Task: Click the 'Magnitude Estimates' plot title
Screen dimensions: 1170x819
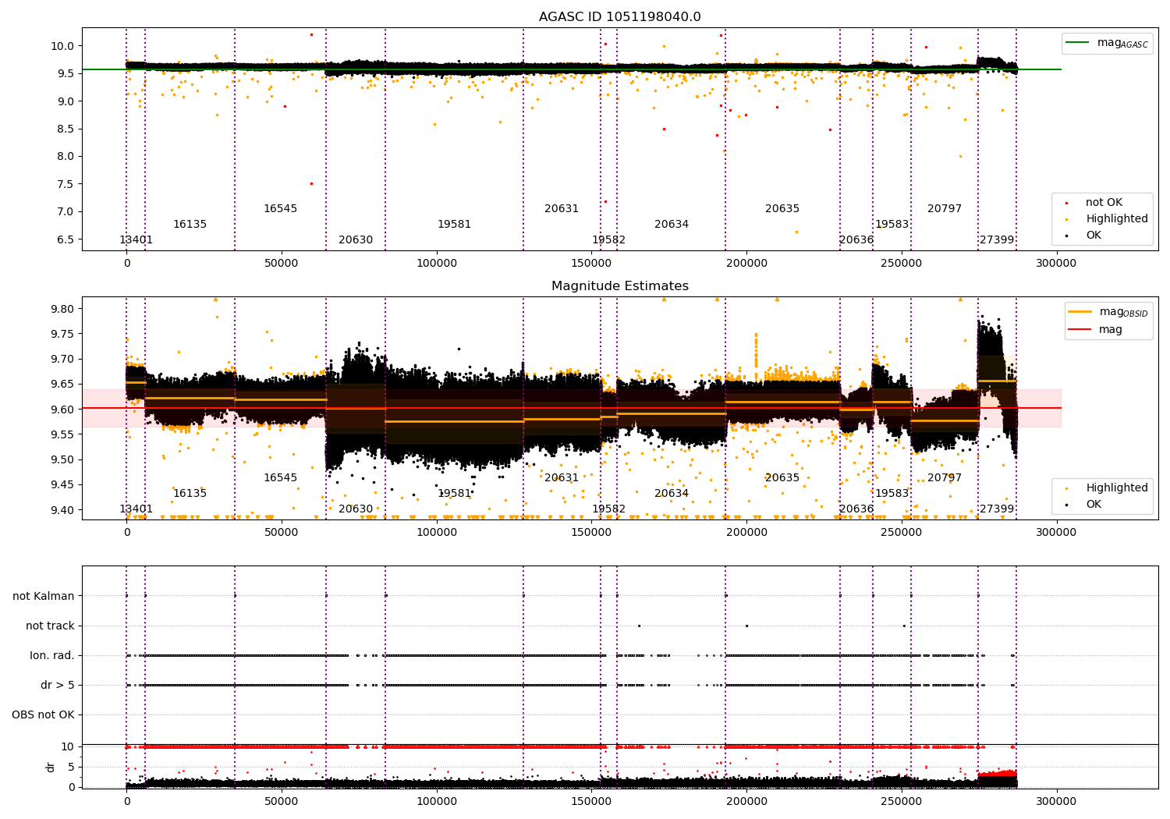Action: [619, 286]
